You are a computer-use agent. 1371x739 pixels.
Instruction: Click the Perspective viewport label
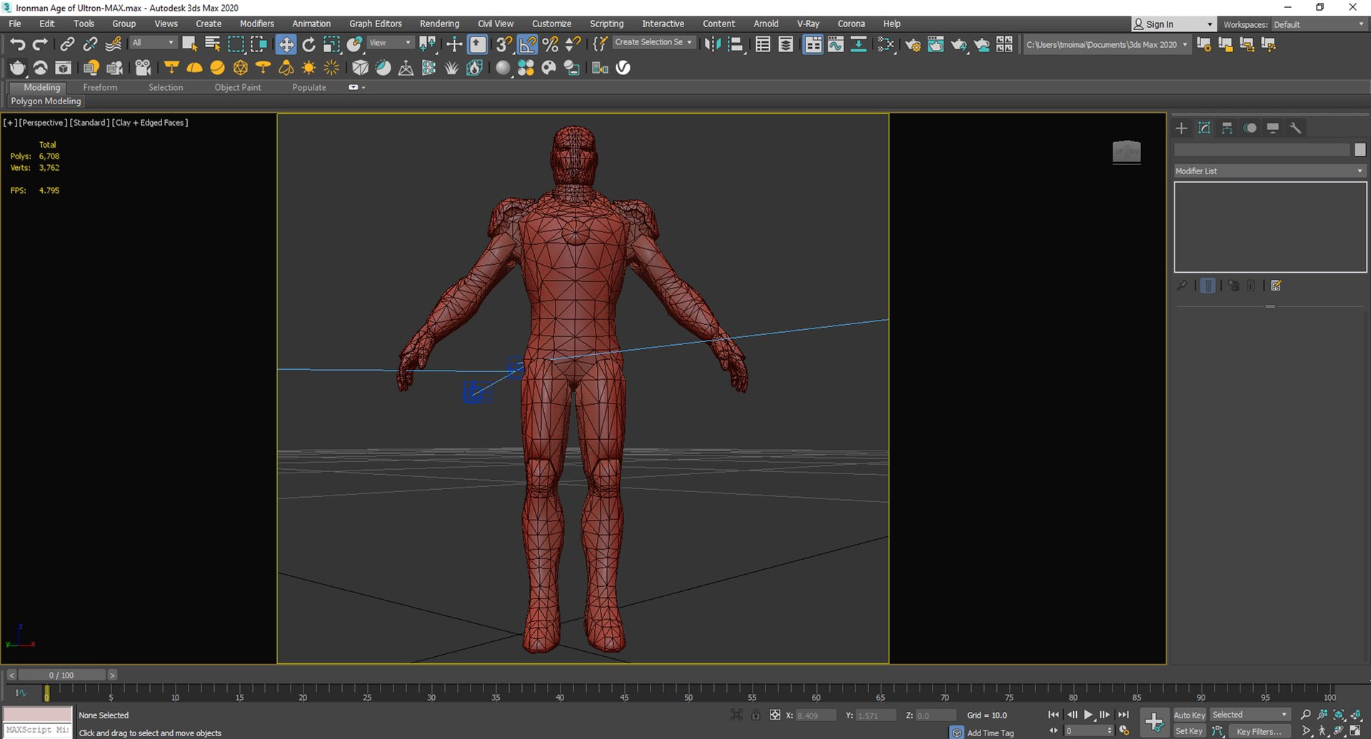click(x=43, y=123)
